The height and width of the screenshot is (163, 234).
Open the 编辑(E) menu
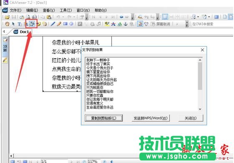32,10
